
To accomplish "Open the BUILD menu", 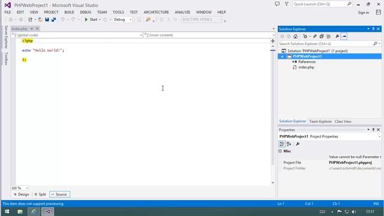I will pyautogui.click(x=70, y=12).
